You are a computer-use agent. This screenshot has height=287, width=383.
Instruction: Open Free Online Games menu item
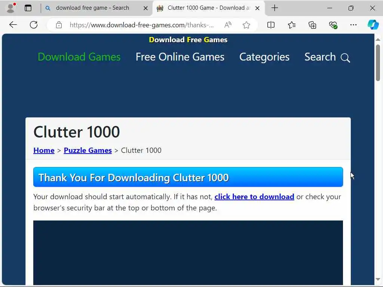click(x=180, y=57)
